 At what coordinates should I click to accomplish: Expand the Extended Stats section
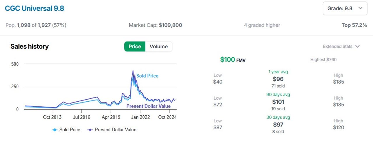coord(341,46)
